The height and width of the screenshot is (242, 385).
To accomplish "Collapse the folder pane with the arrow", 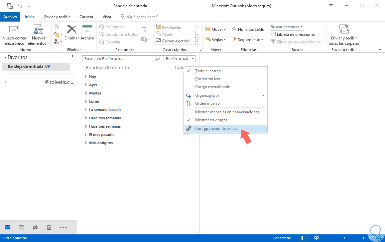I will click(x=72, y=56).
